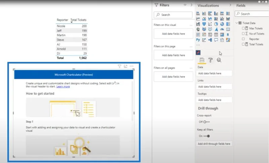269x163 pixels.
Task: Click the scrollbar inside Charticulator visual
Action: coord(132,101)
